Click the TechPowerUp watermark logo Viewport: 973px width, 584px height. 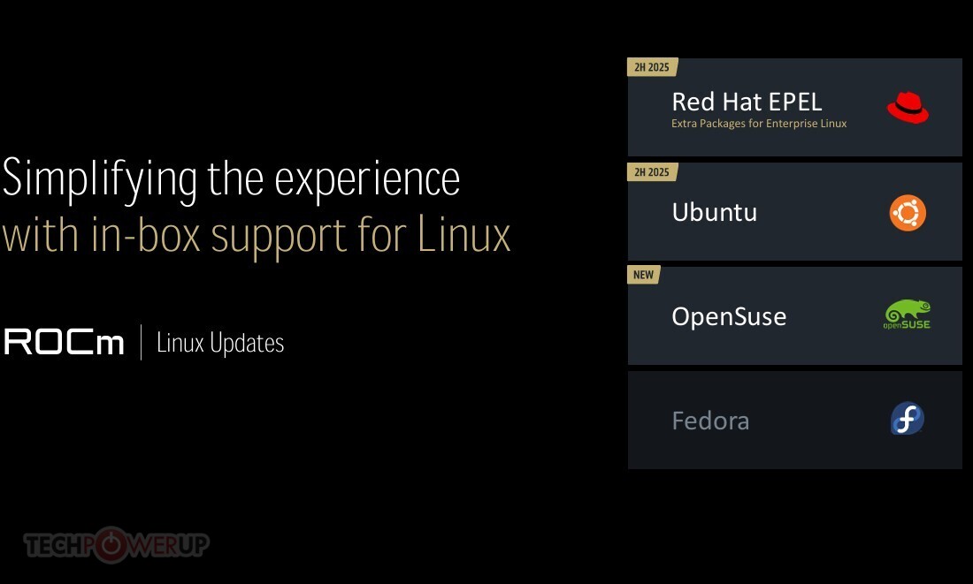click(117, 545)
